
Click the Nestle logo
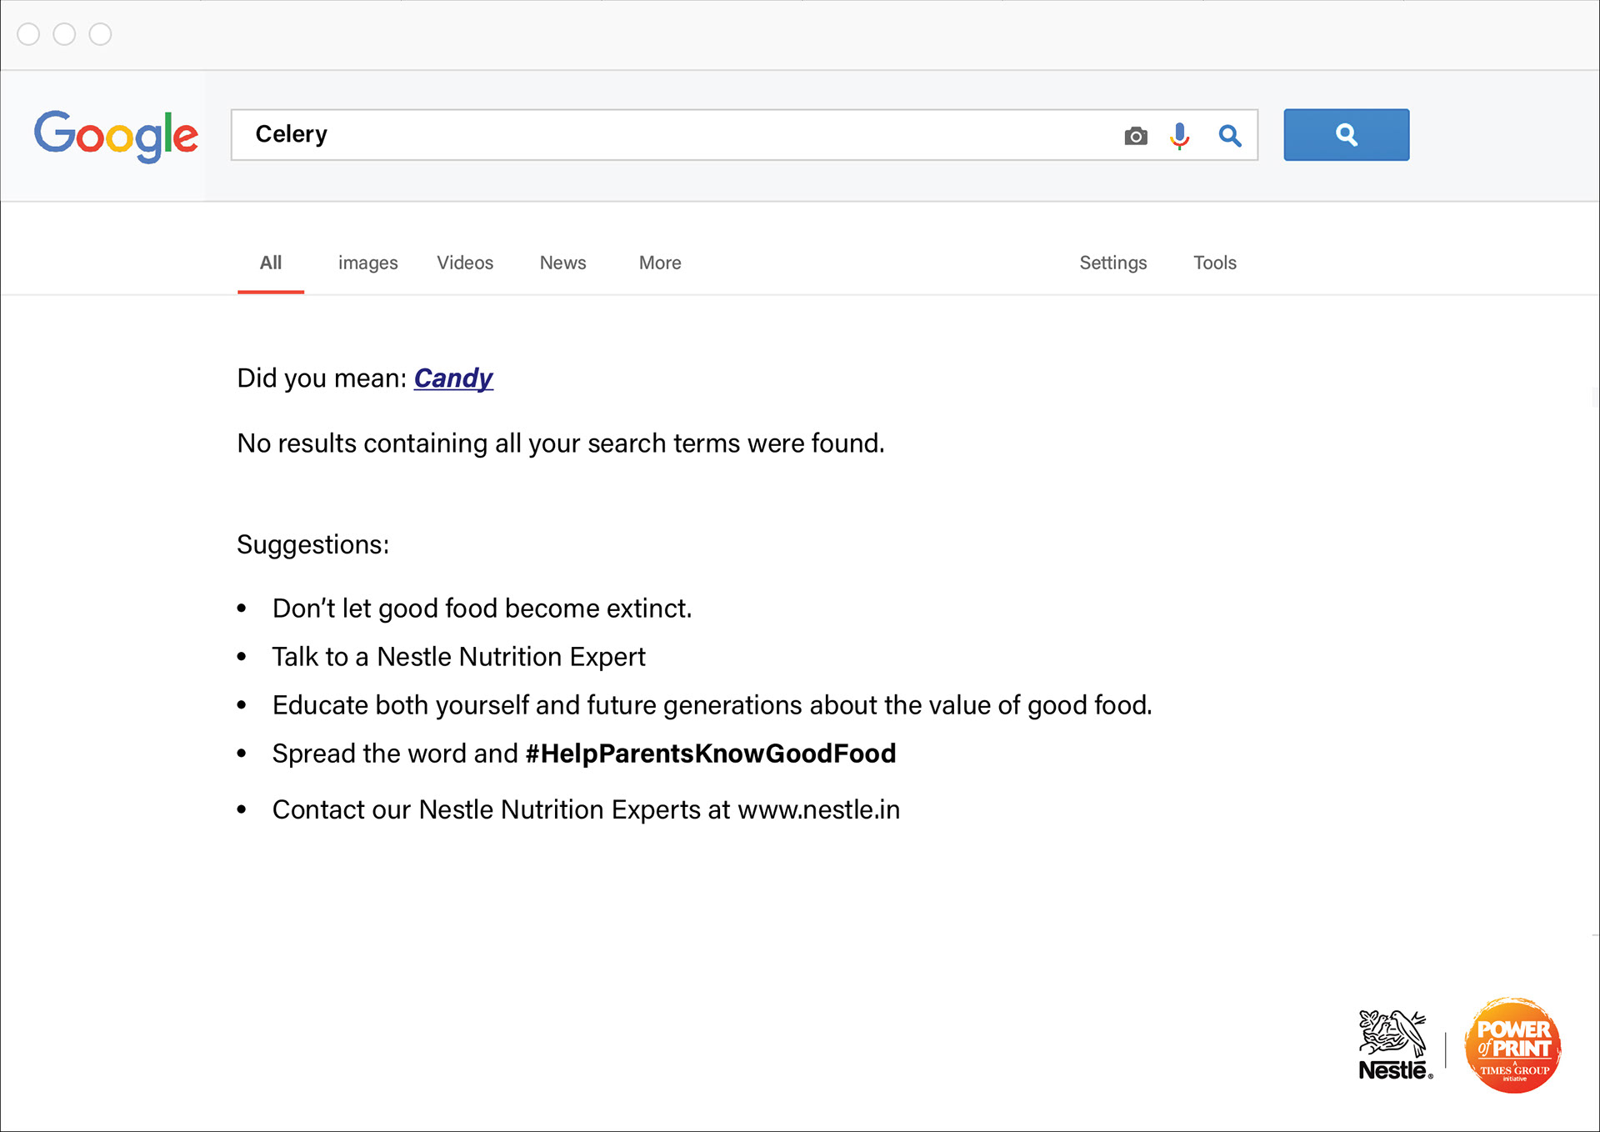pos(1394,1045)
